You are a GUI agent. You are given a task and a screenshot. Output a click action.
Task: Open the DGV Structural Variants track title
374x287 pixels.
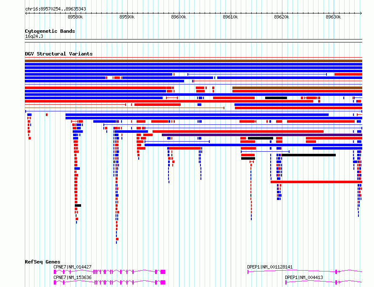tap(59, 54)
